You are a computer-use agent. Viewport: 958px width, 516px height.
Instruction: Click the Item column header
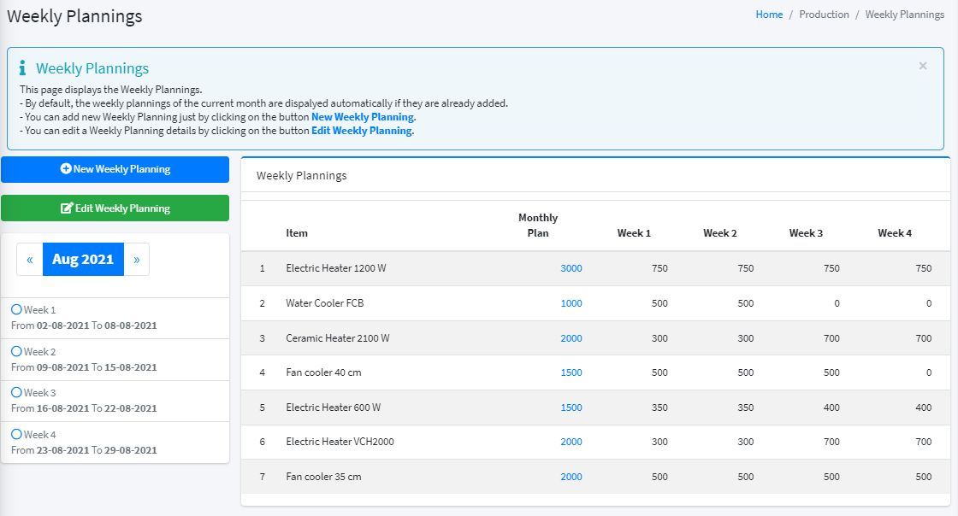[x=297, y=233]
